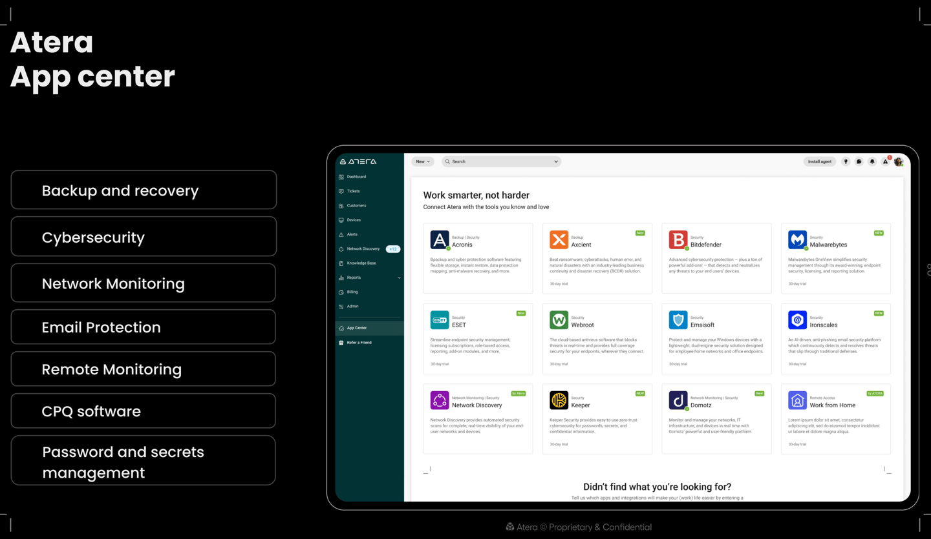The image size is (931, 539).
Task: Click the Keeper app logo
Action: (x=559, y=400)
